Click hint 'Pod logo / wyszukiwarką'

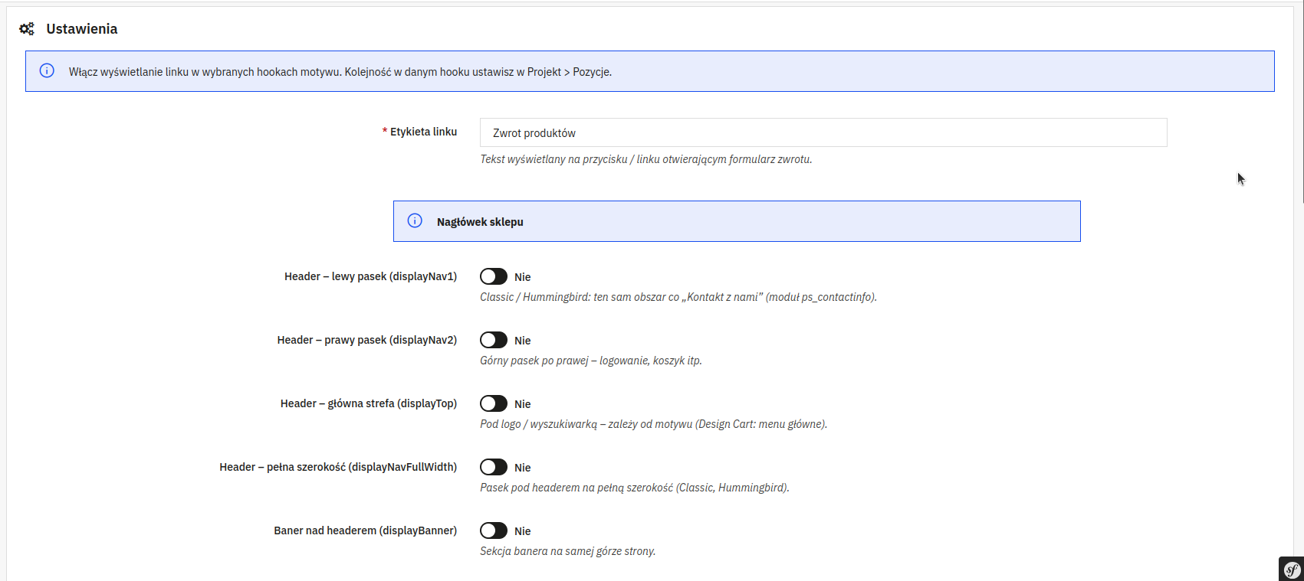pyautogui.click(x=654, y=424)
